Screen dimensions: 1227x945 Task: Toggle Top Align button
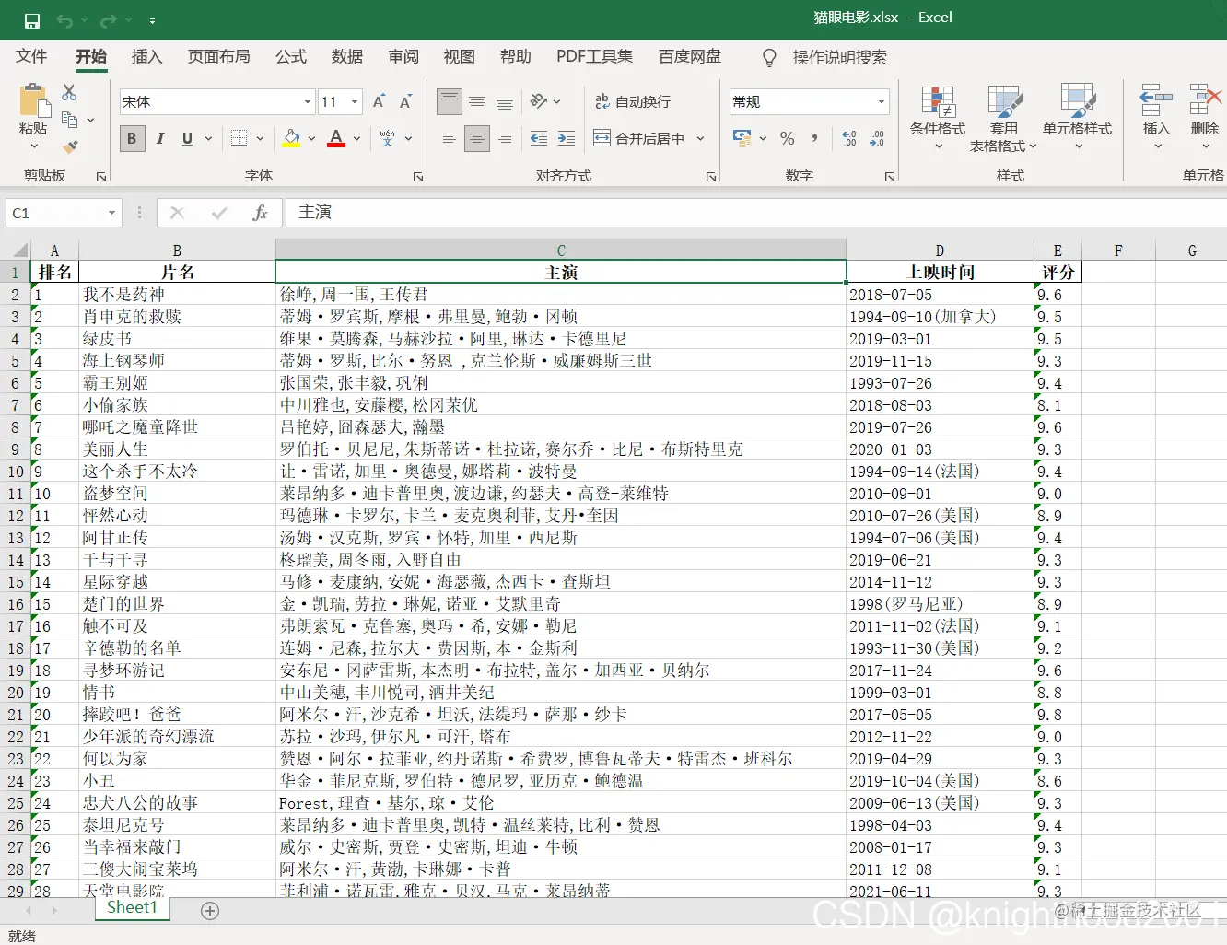[450, 101]
